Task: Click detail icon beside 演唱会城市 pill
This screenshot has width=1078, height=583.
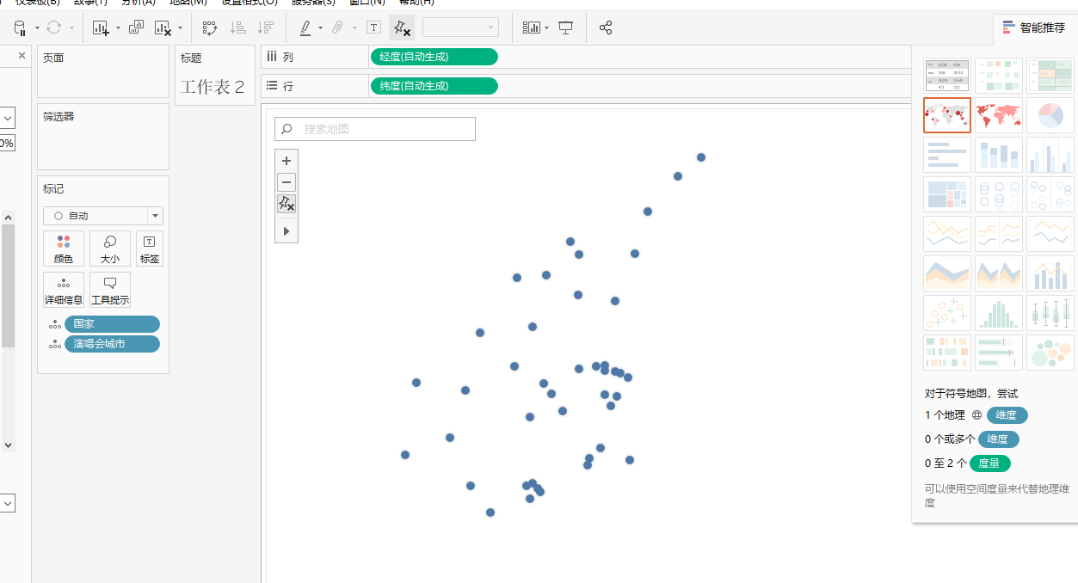Action: [55, 344]
